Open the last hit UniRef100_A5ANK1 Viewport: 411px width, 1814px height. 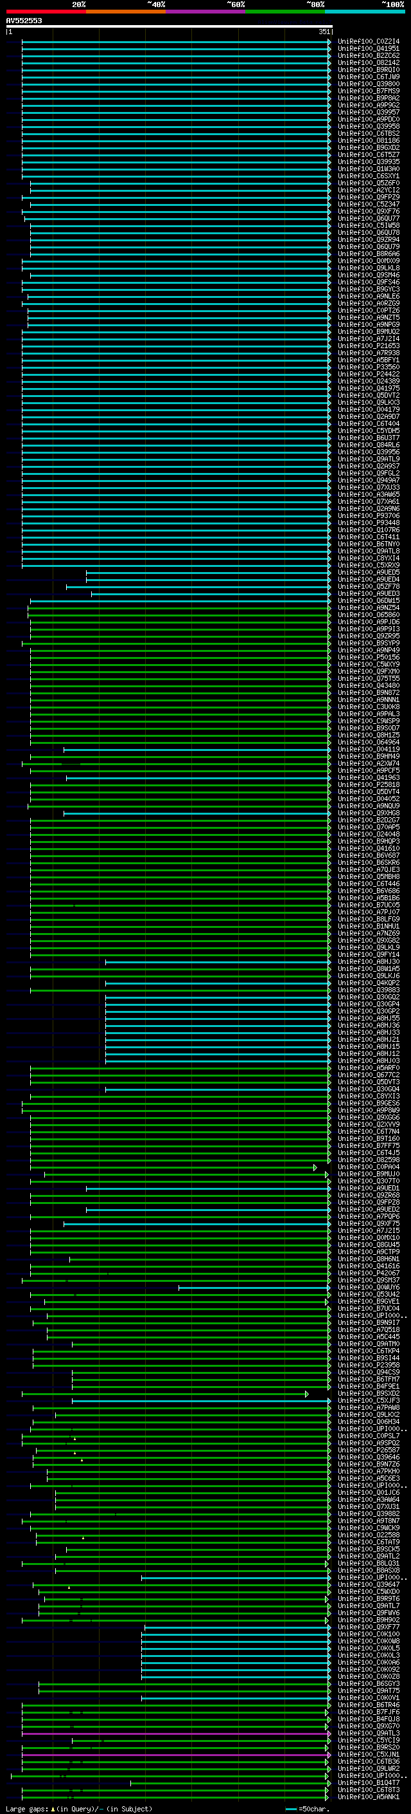[x=368, y=1797]
